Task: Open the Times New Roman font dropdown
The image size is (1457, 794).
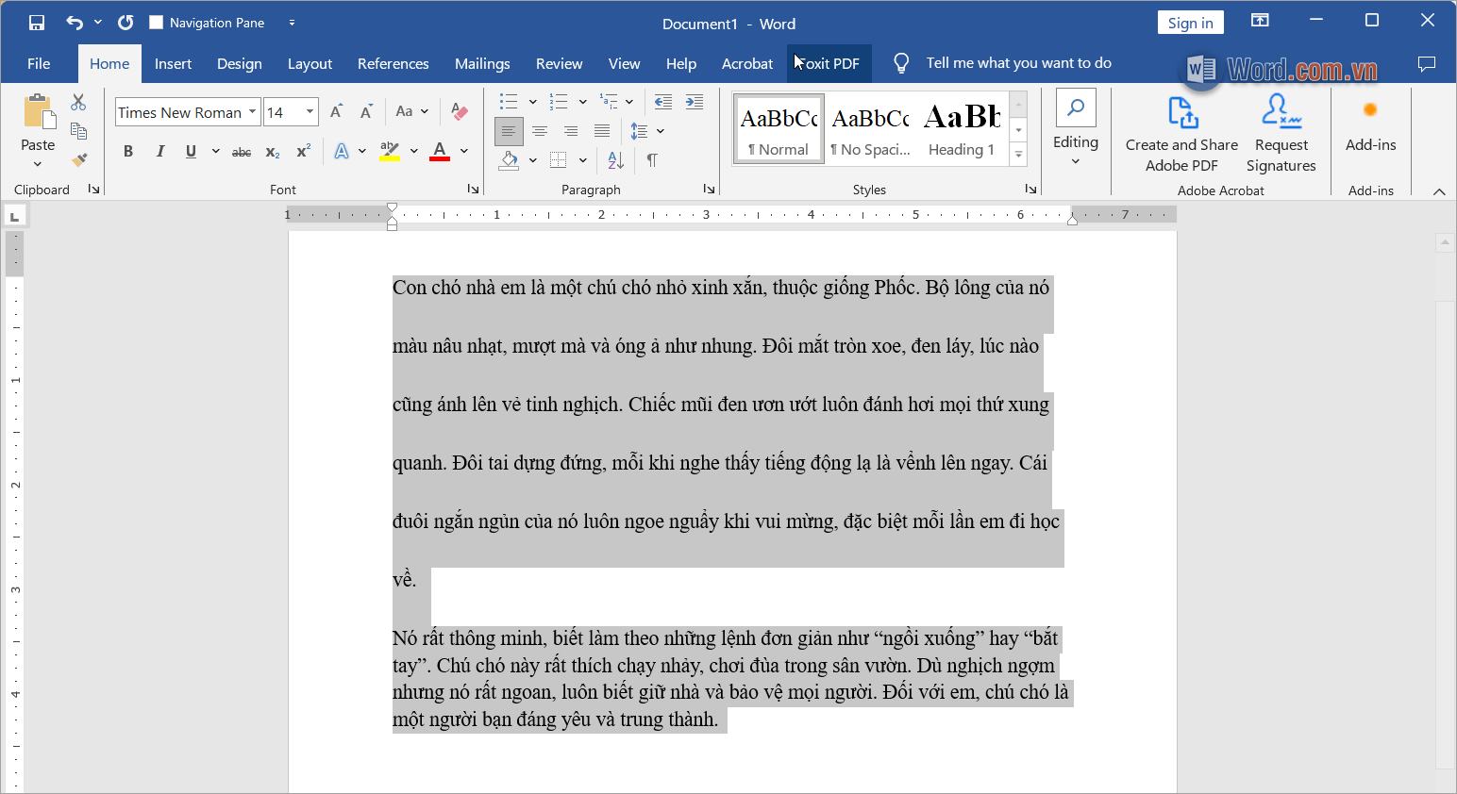Action: click(x=252, y=112)
